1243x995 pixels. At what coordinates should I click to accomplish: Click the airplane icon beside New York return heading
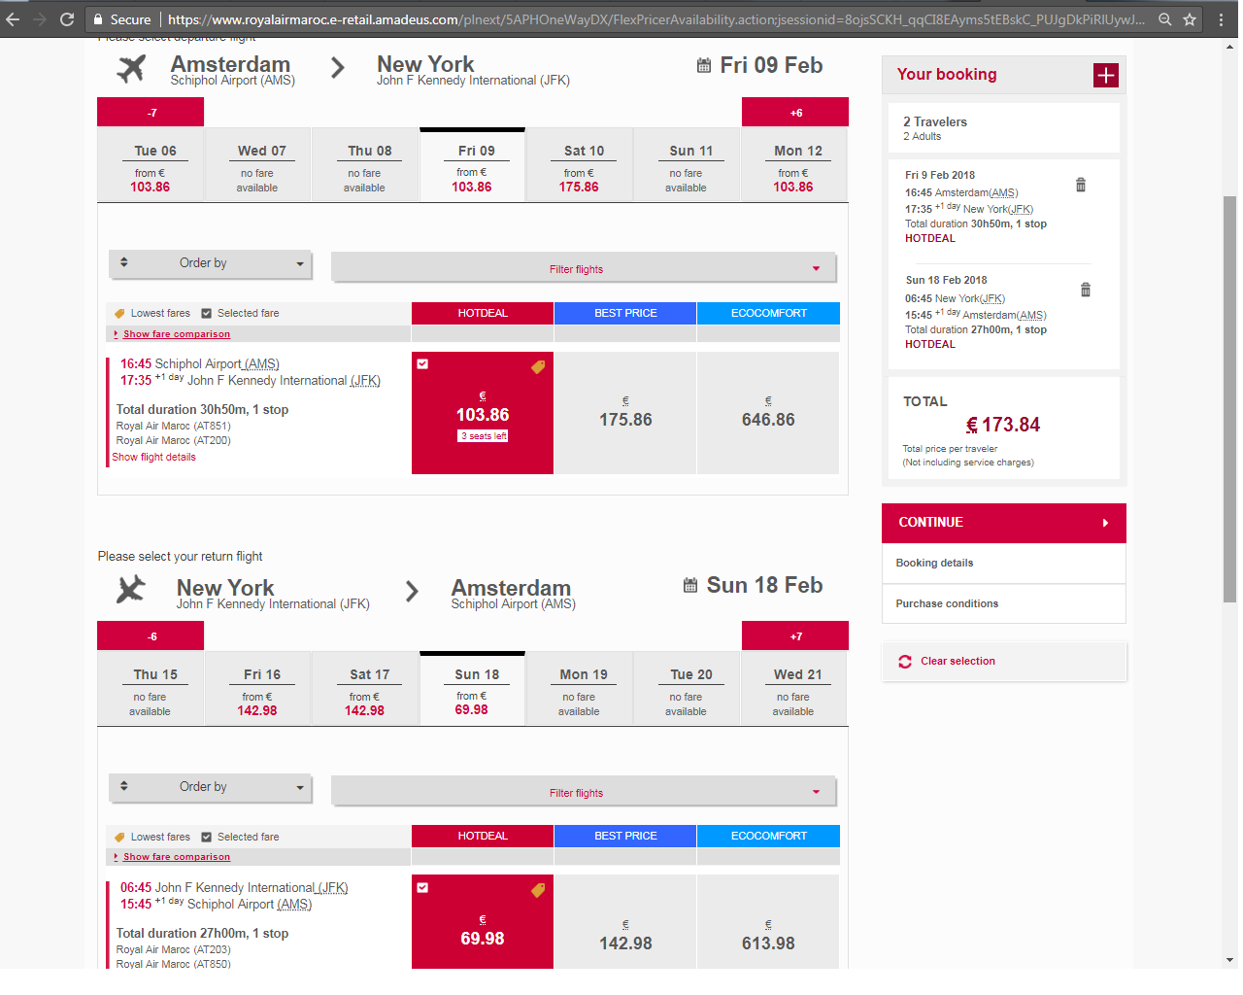point(131,589)
